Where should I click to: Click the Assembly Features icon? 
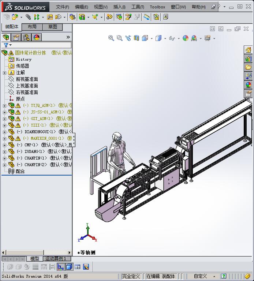tap(82, 17)
